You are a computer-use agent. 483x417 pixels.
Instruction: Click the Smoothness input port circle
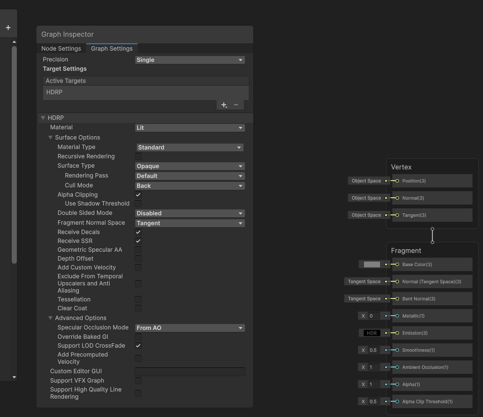(x=397, y=350)
